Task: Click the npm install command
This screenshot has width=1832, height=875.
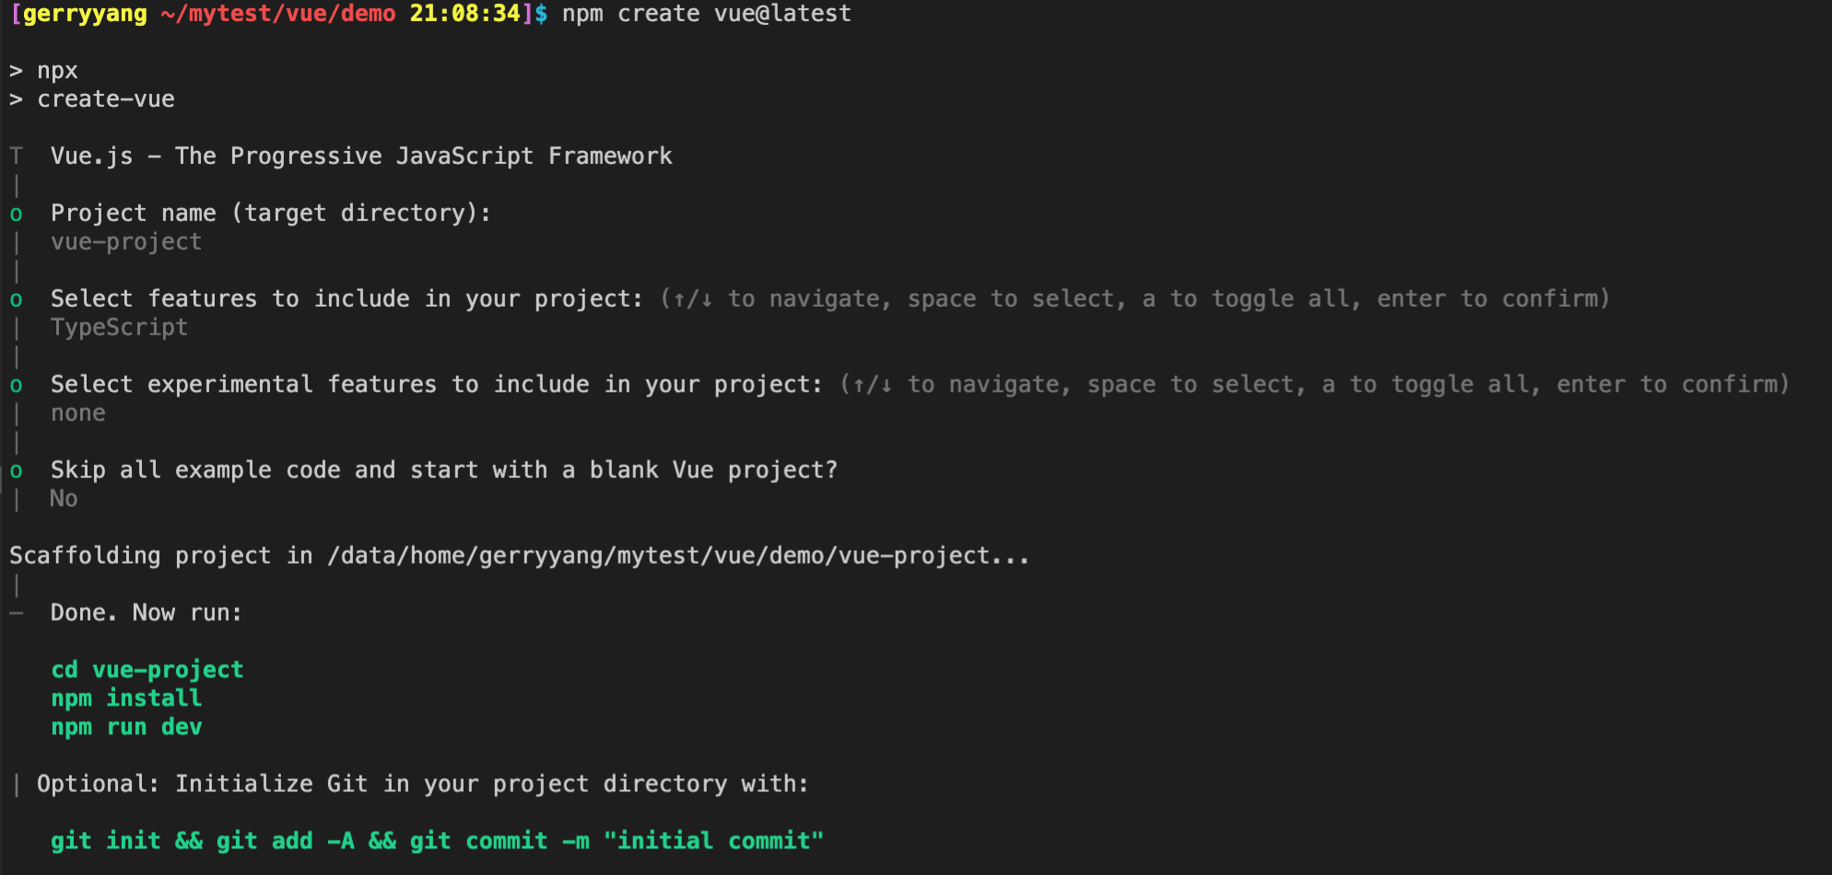Action: (126, 698)
